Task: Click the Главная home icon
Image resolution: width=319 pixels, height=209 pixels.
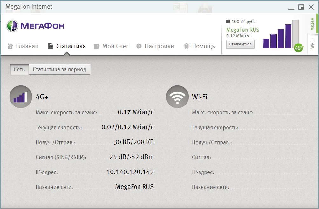Action: click(10, 46)
